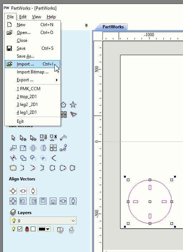Screen dimensions: 183x252
Task: Click the array copy grid icon
Action: tap(53, 148)
